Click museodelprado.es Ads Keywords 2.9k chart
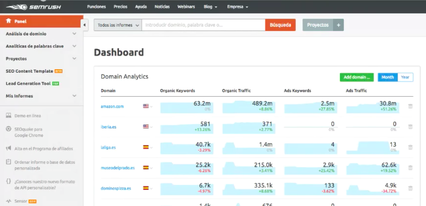Screen dimensions: 426x206 pos(310,168)
